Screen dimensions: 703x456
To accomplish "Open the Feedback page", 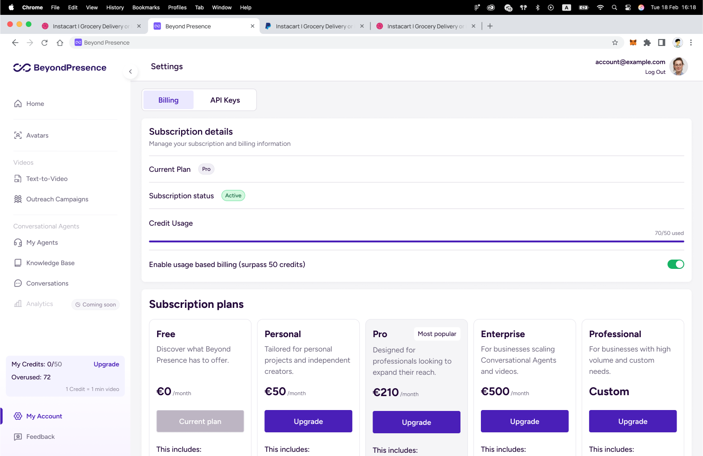I will tap(34, 436).
